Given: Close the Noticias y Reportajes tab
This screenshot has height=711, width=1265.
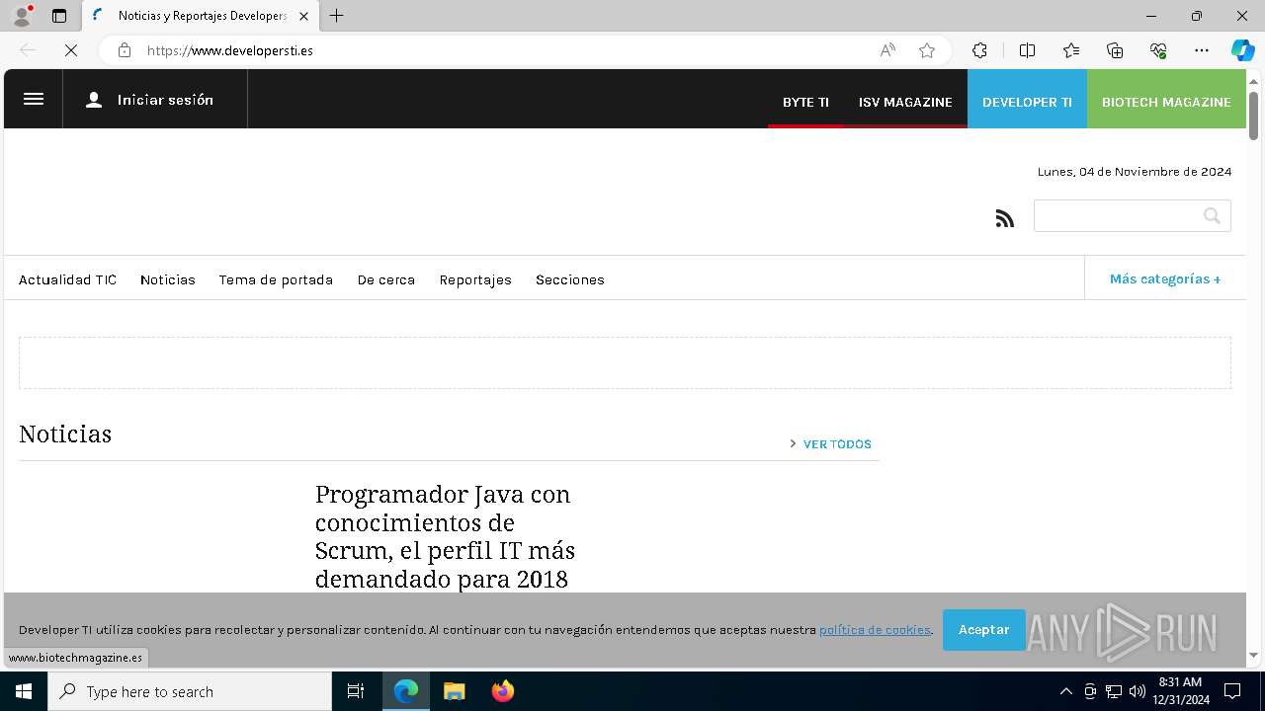Looking at the screenshot, I should pyautogui.click(x=303, y=16).
